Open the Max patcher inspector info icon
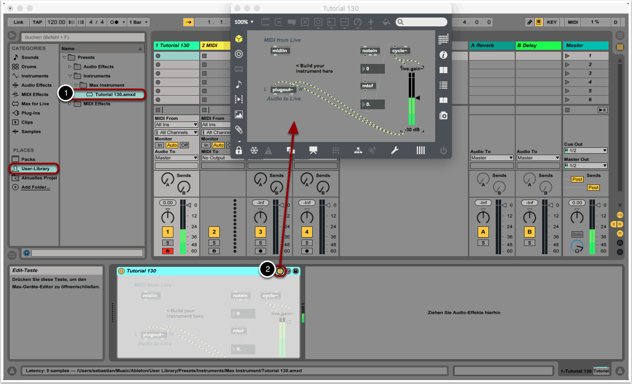 pyautogui.click(x=443, y=55)
